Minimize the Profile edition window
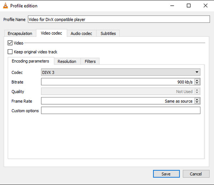This screenshot has height=185, width=214. click(x=172, y=6)
